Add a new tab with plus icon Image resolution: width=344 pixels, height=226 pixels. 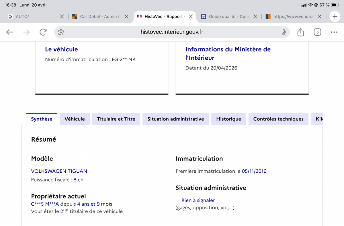pyautogui.click(x=335, y=16)
